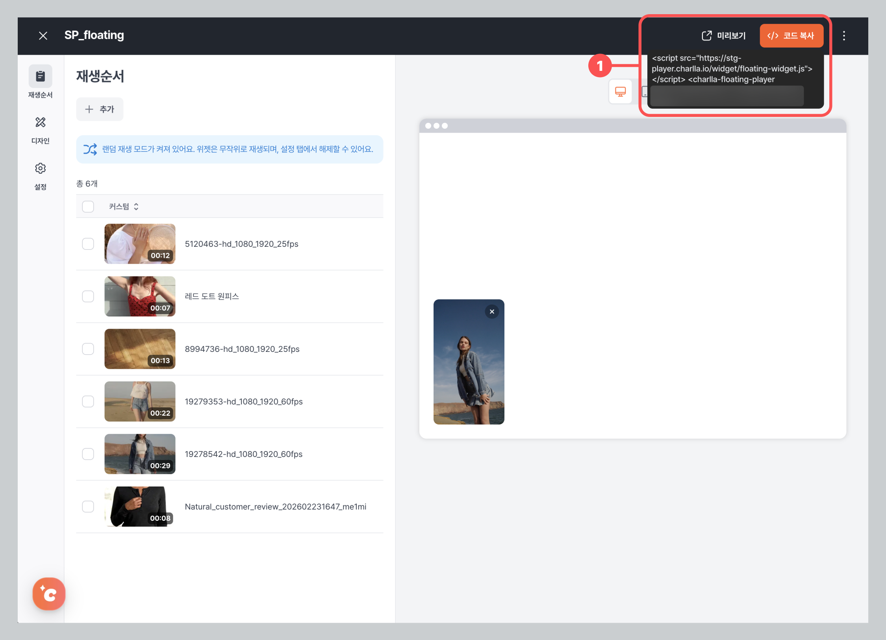Click the shuffle icon in random mode notice

click(x=90, y=149)
